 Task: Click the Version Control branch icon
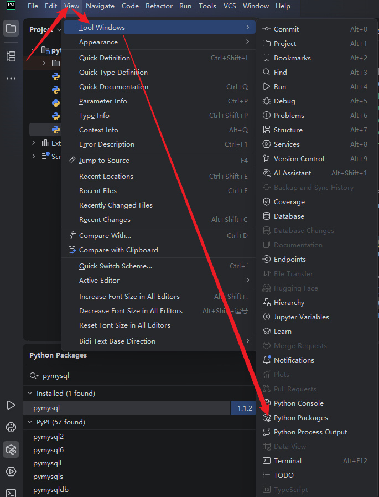[x=267, y=158]
